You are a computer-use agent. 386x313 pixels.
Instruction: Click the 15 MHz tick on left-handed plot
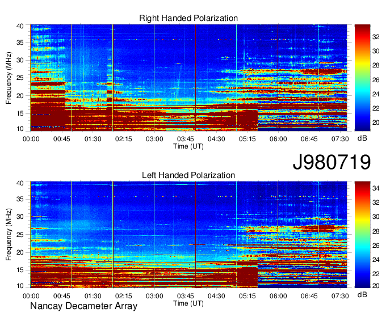pyautogui.click(x=20, y=270)
